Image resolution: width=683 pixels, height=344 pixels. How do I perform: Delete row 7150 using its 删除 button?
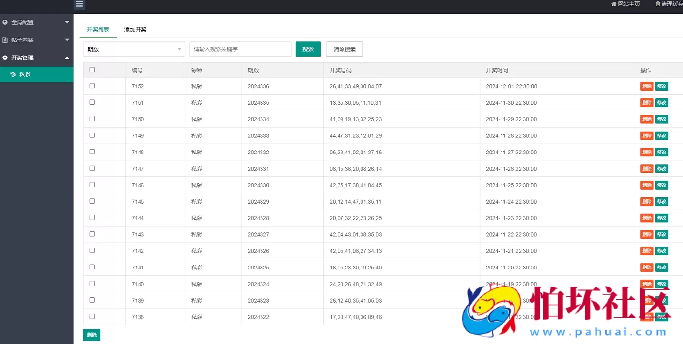pyautogui.click(x=646, y=119)
